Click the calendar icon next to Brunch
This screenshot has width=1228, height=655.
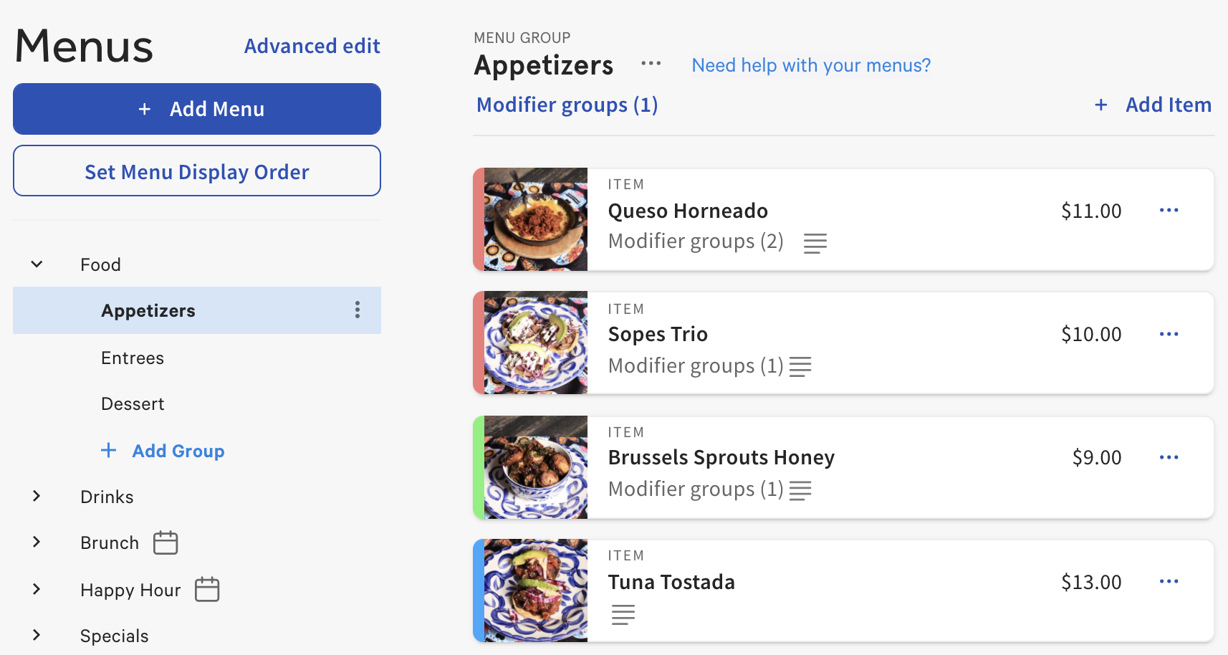click(165, 542)
